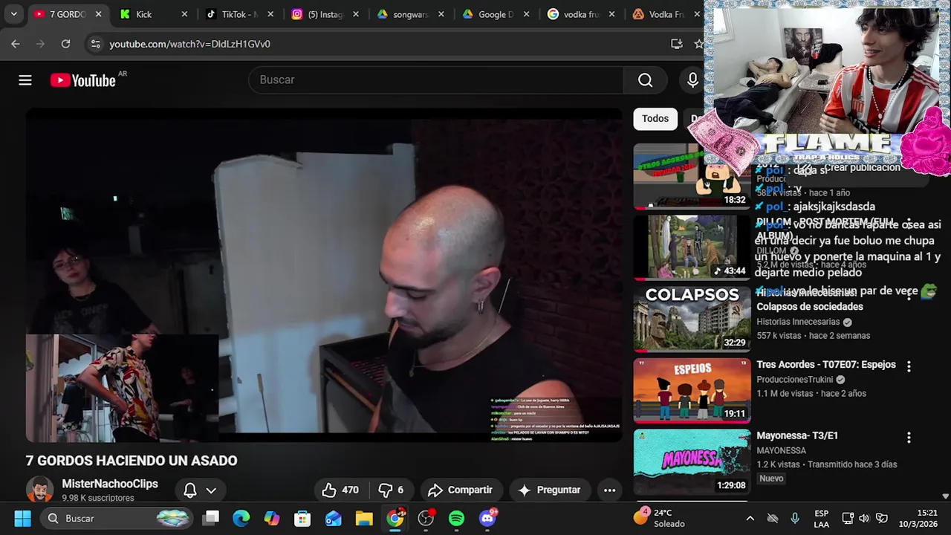Open the 18:32 sidebar video thumbnail
This screenshot has width=951, height=535.
pos(692,176)
